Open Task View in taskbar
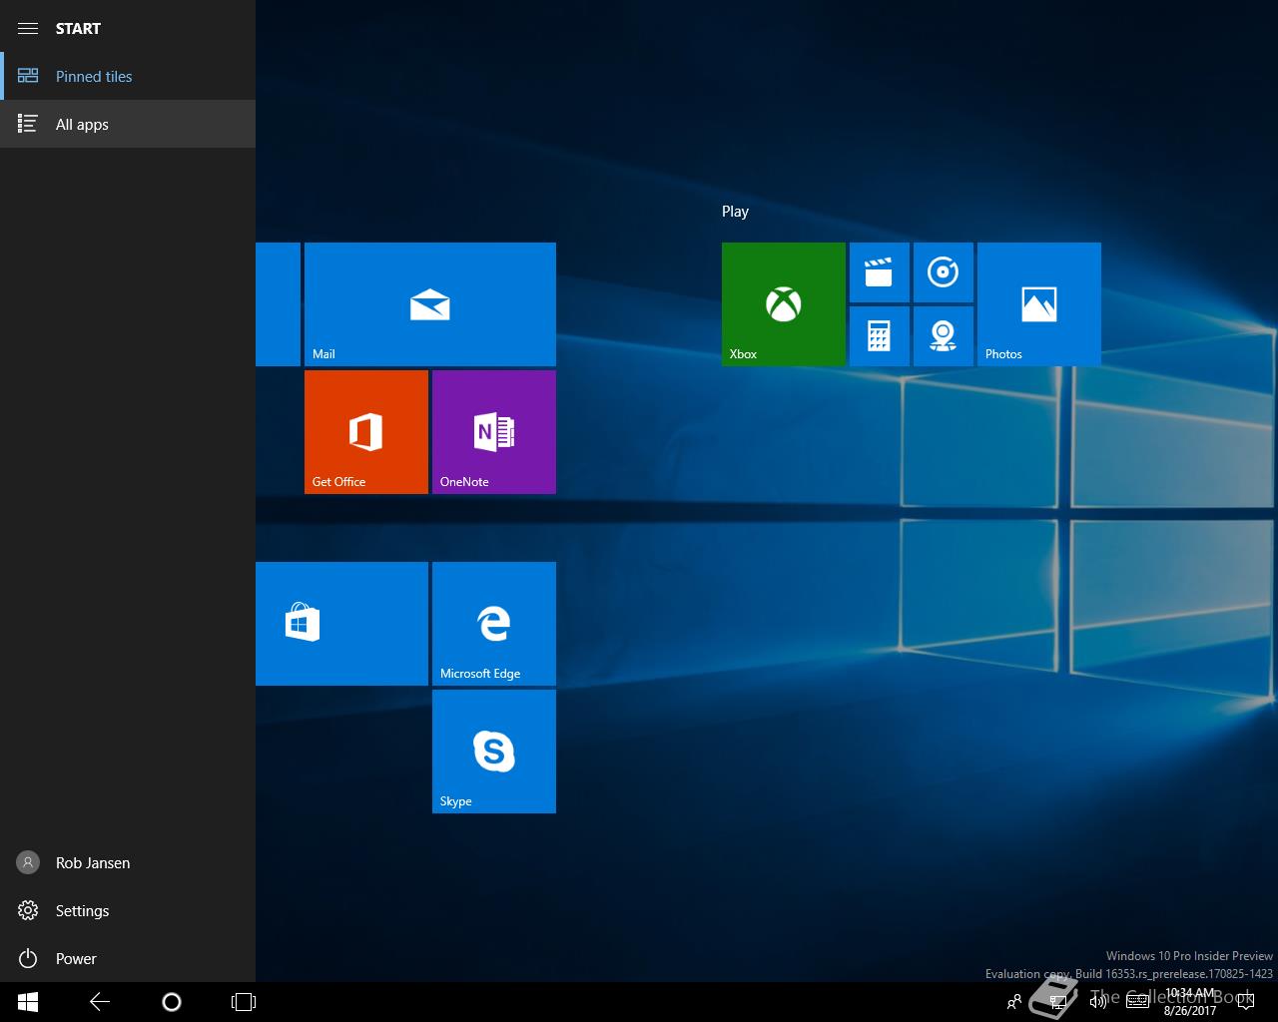The image size is (1278, 1022). pyautogui.click(x=244, y=1002)
